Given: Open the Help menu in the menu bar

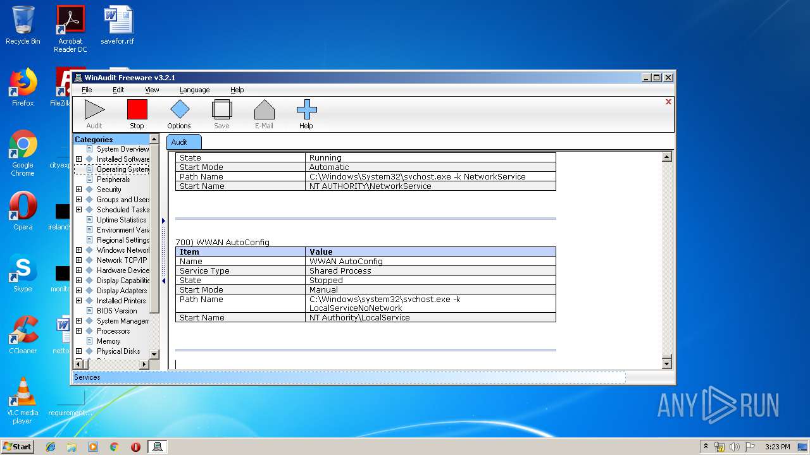Looking at the screenshot, I should coord(237,90).
